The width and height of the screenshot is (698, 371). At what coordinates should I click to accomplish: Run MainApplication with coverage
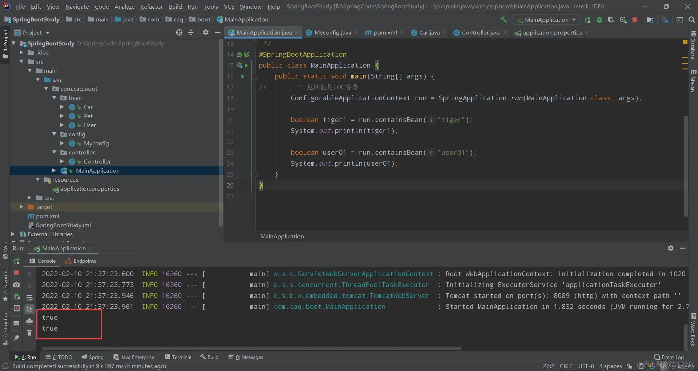click(x=611, y=20)
